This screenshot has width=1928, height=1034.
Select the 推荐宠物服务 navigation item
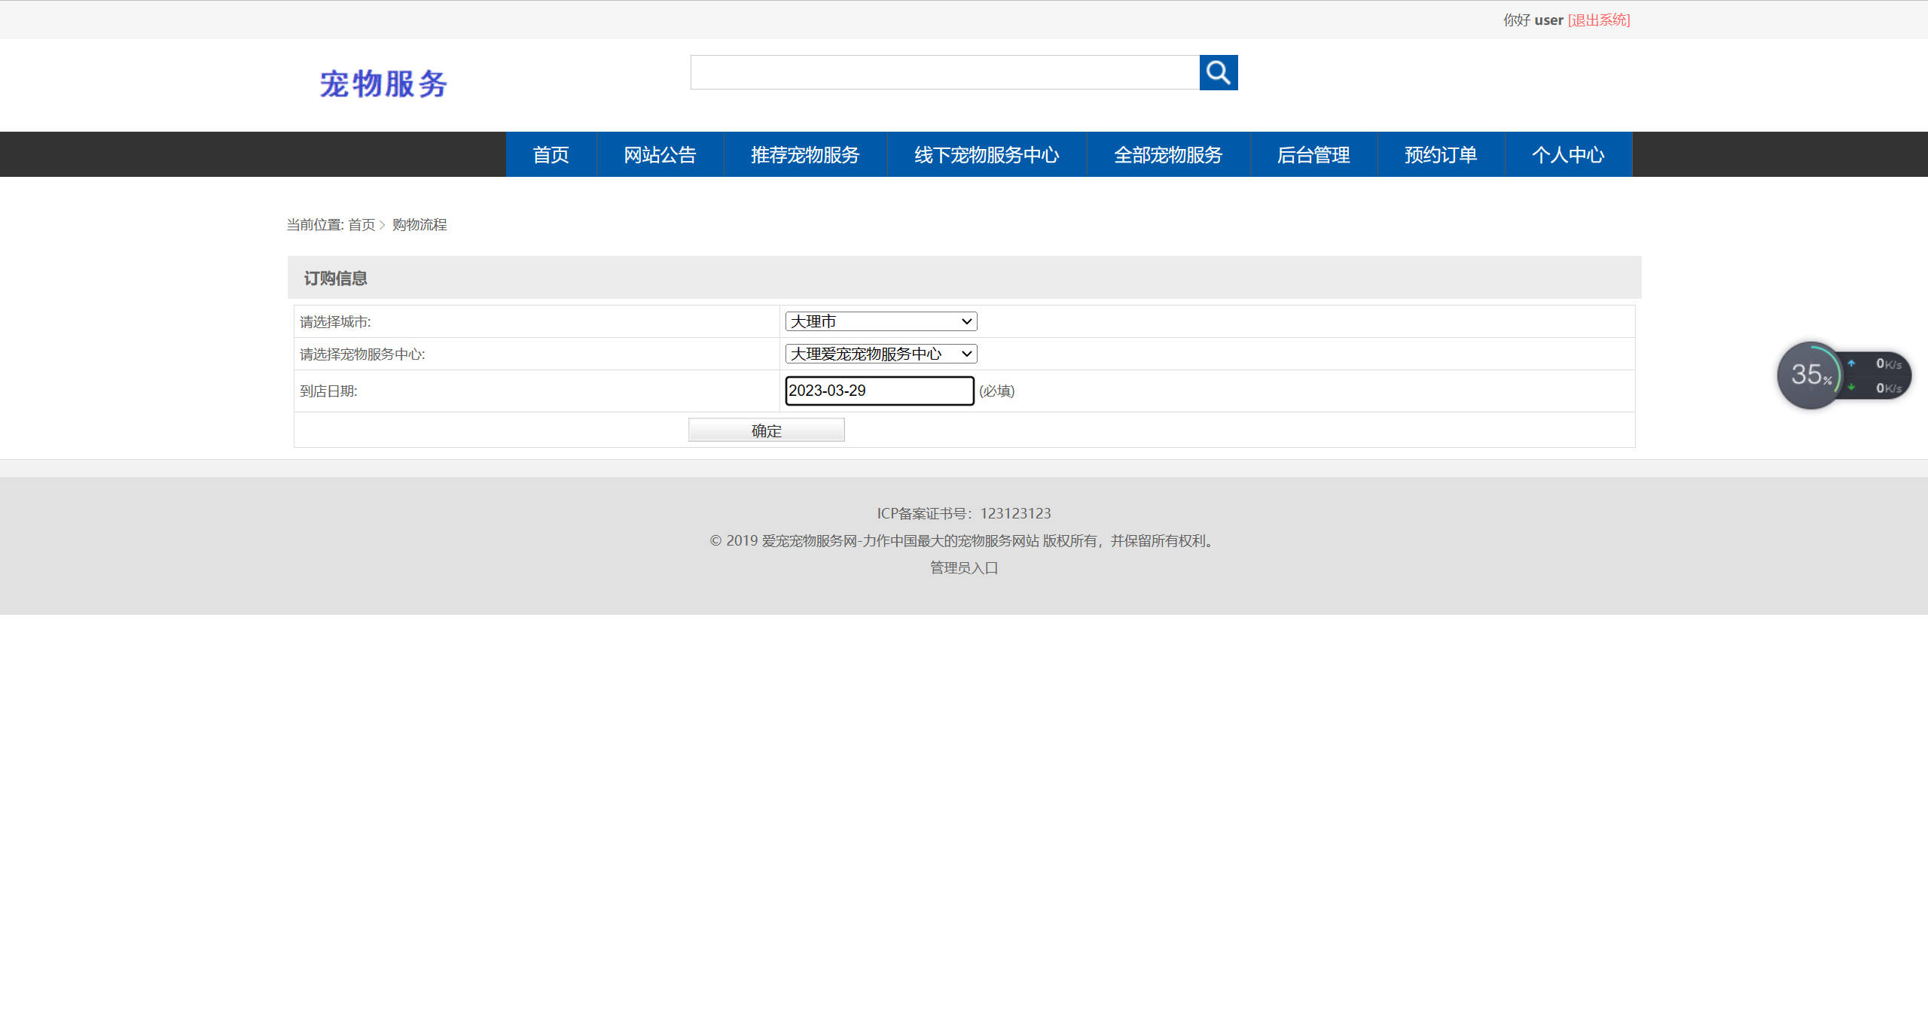click(x=804, y=154)
